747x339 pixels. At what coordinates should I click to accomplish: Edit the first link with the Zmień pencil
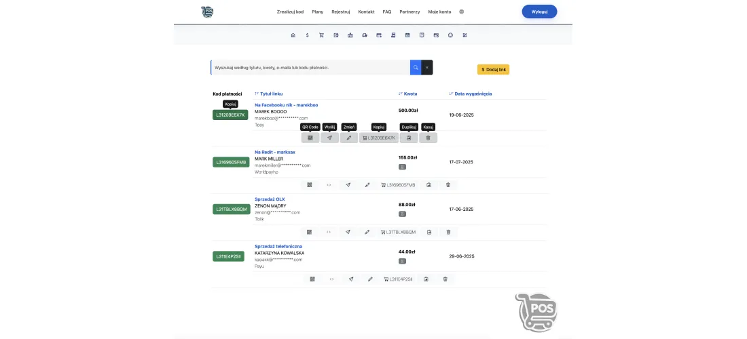[x=349, y=138]
